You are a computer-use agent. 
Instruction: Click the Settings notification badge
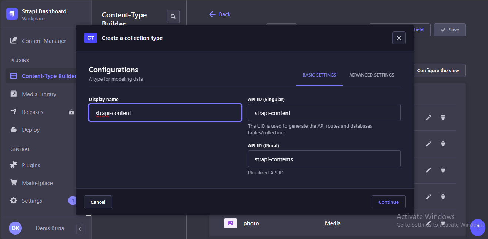pos(72,201)
